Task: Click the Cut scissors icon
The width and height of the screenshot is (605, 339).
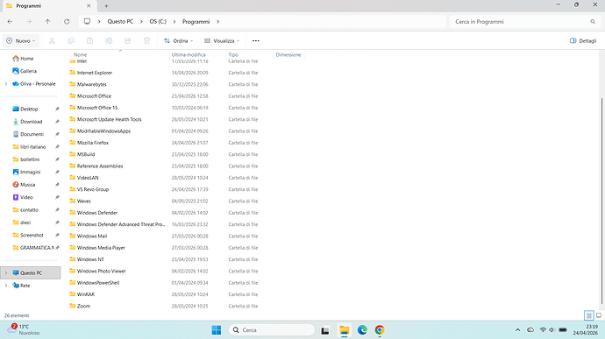Action: pos(52,40)
